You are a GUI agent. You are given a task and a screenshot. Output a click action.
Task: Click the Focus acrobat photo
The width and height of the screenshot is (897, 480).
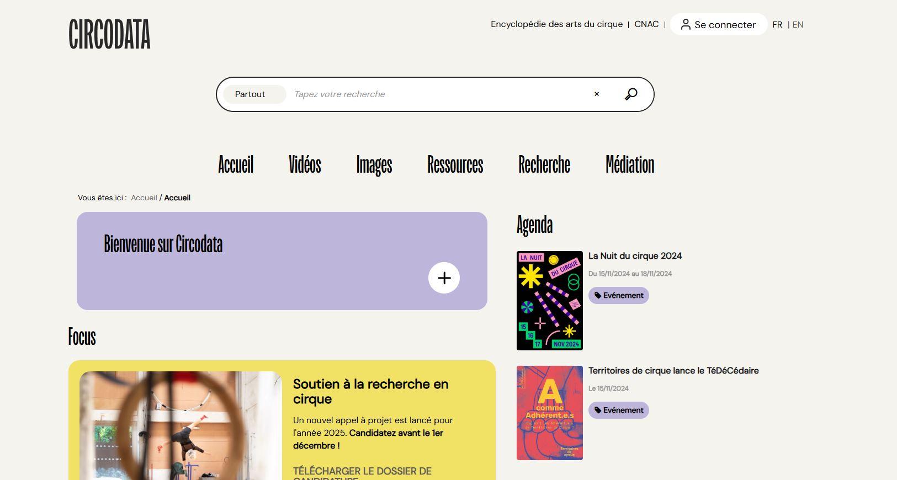[x=181, y=425]
